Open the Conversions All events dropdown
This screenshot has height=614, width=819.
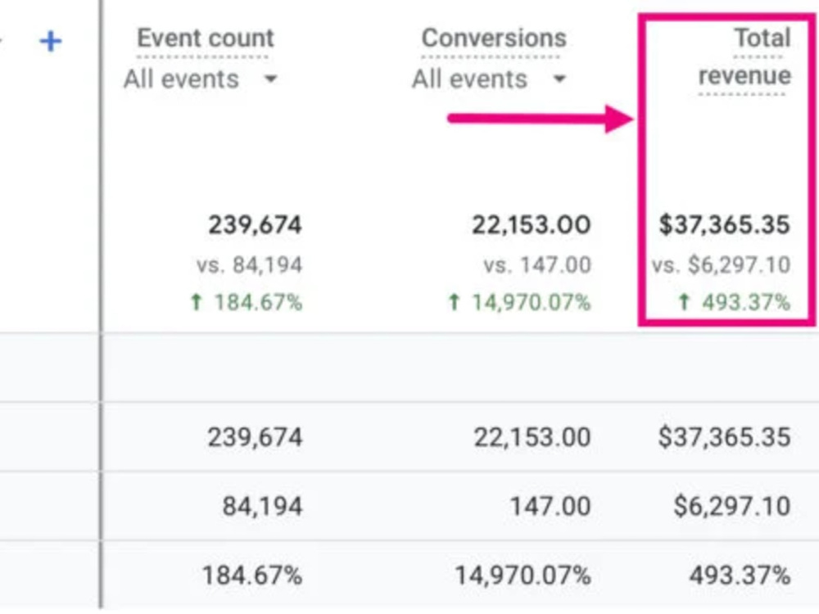coord(489,79)
